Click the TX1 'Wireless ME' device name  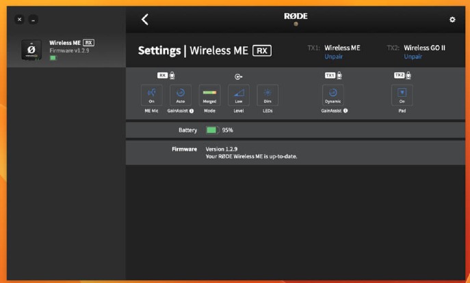342,48
